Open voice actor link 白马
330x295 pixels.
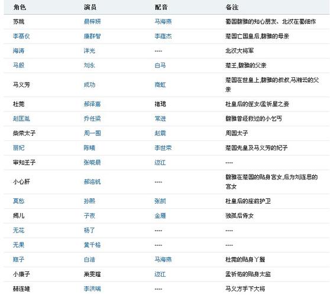(x=160, y=65)
